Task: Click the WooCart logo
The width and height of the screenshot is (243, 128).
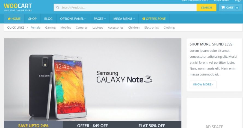Action: 18,7
